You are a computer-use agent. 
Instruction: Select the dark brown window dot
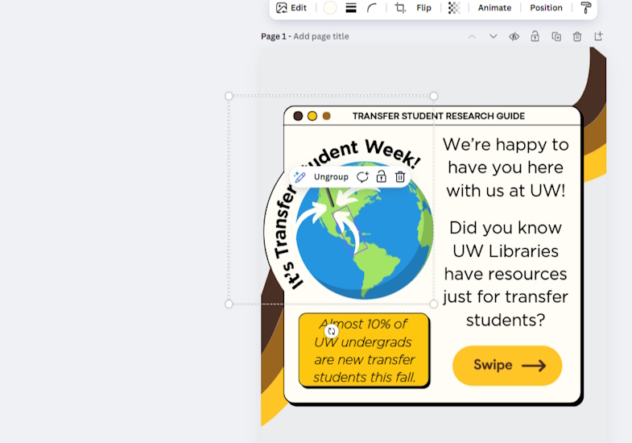298,116
